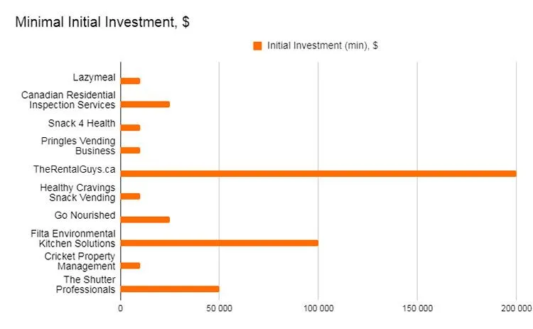Image resolution: width=533 pixels, height=329 pixels.
Task: Click the Healthy Cravings Snack Vending bar
Action: coord(130,196)
